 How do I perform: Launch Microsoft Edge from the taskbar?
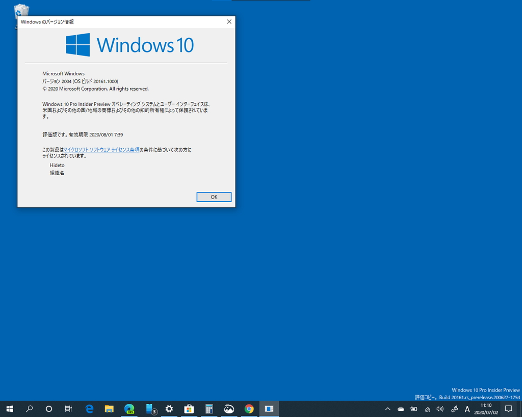(x=89, y=409)
